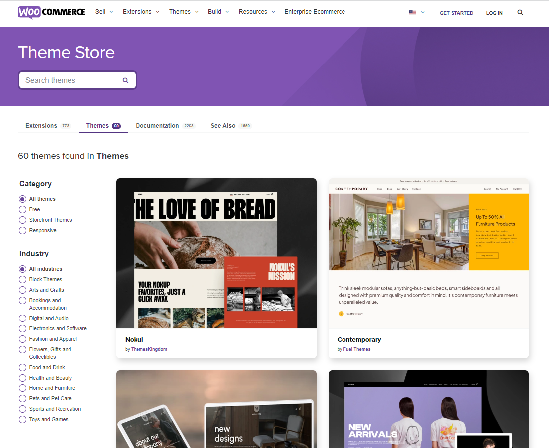Submit search with the Search themes magnifier
This screenshot has height=448, width=549.
(125, 80)
